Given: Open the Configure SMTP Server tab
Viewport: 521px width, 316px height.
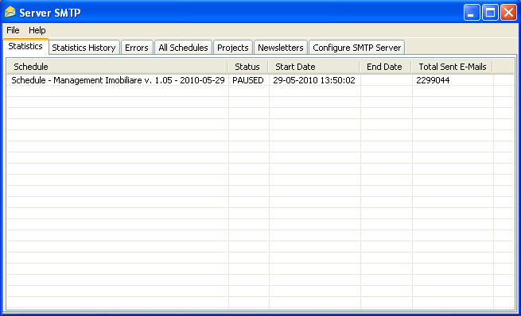Looking at the screenshot, I should click(x=357, y=48).
